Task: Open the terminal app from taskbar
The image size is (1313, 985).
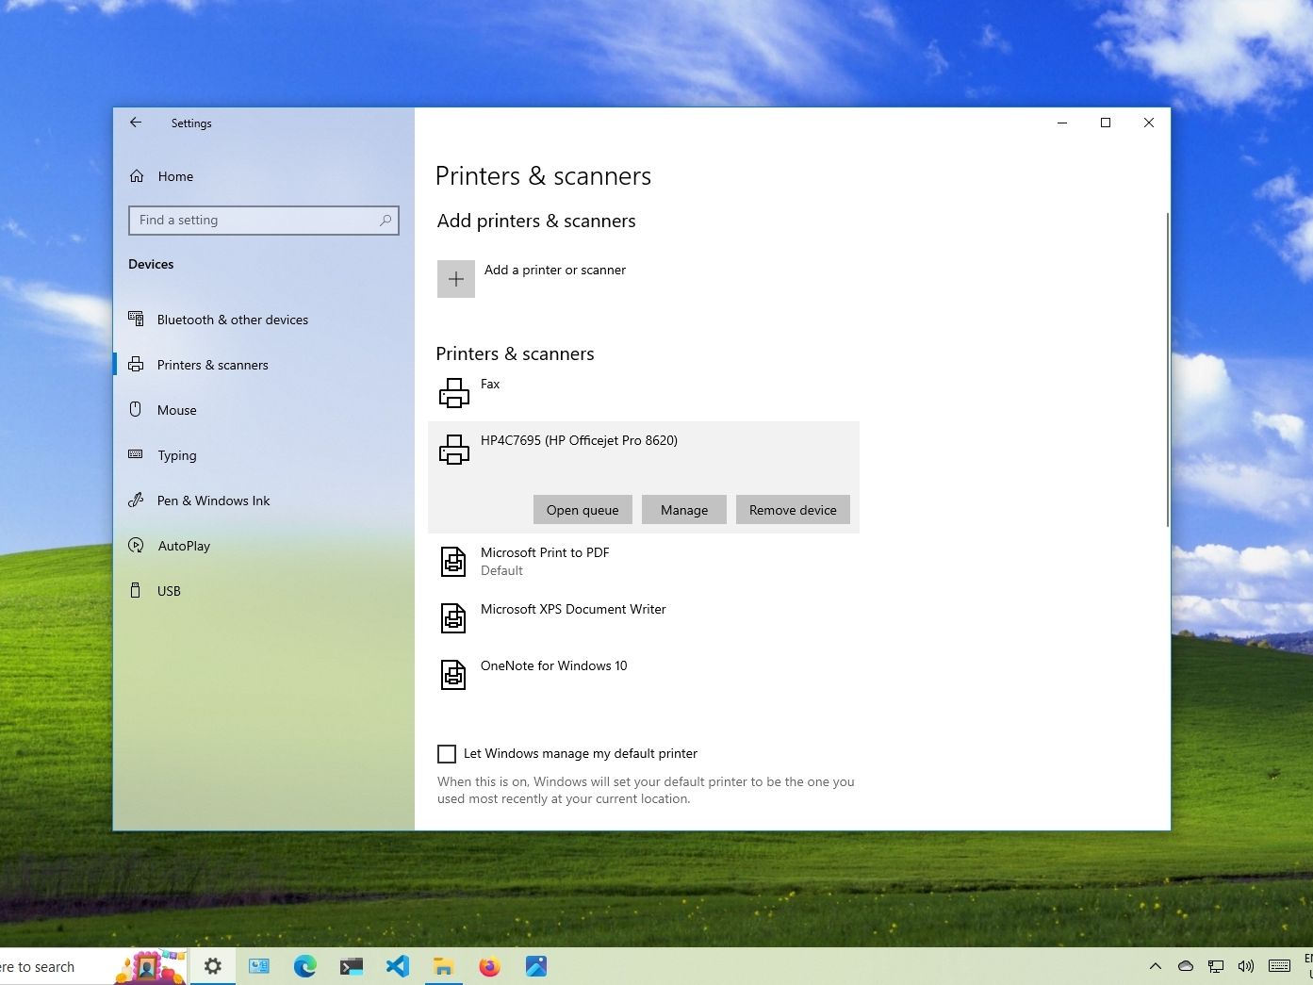Action: 352,966
